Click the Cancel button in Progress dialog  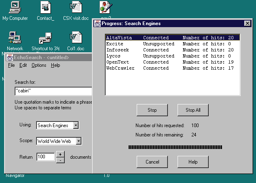(152, 162)
